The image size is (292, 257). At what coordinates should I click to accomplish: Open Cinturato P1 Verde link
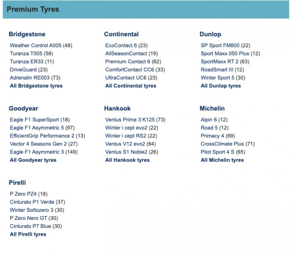(32, 202)
